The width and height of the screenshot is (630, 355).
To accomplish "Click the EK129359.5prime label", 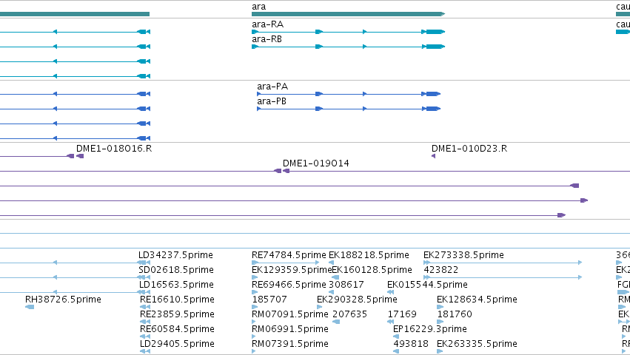I will pyautogui.click(x=292, y=270).
